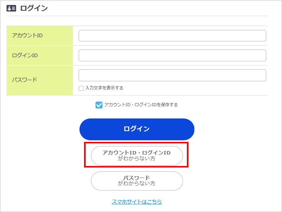Focus the ログインID text field
Image resolution: width=282 pixels, height=212 pixels.
(172, 55)
